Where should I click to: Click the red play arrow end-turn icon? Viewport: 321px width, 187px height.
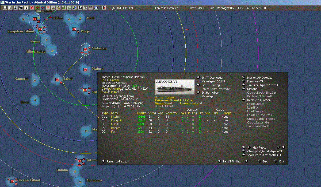pyautogui.click(x=104, y=8)
